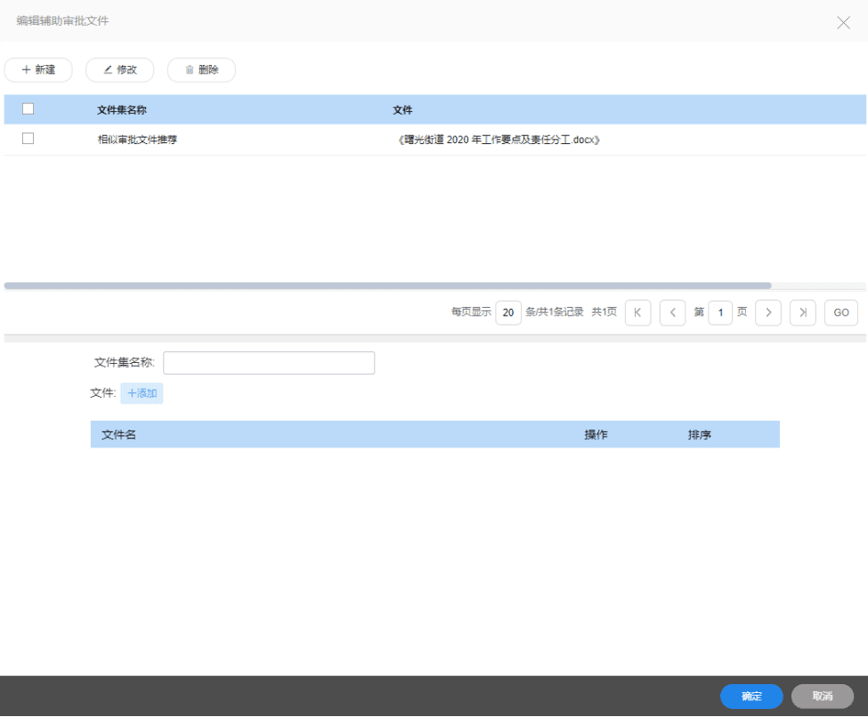Go to the first page icon

click(637, 312)
